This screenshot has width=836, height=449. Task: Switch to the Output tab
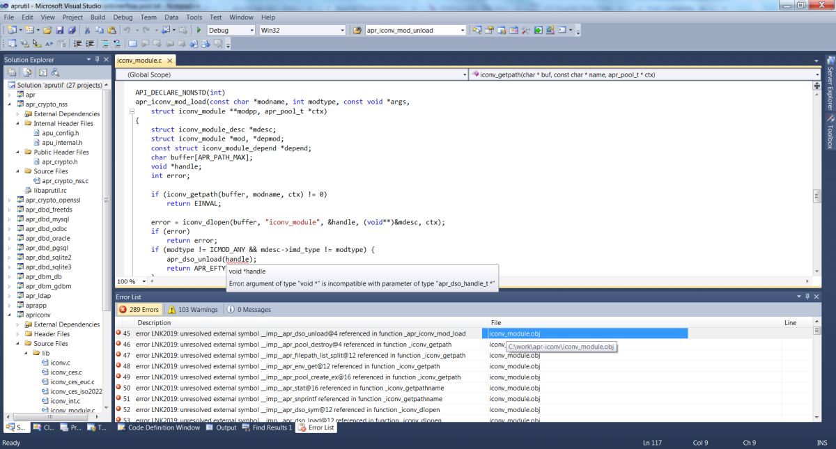pos(221,427)
